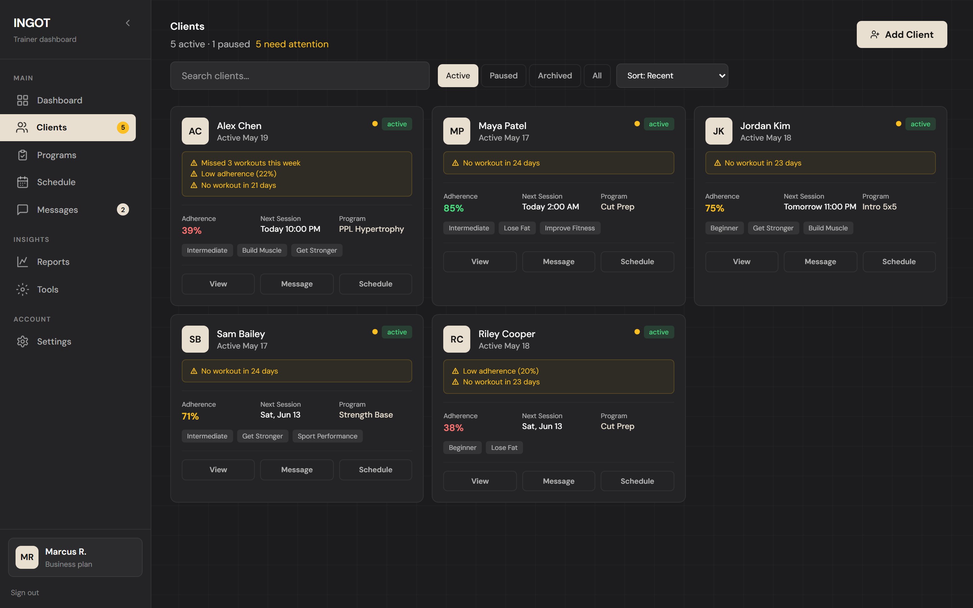Click the Improve Fitness tag
Image resolution: width=973 pixels, height=608 pixels.
[x=570, y=228]
